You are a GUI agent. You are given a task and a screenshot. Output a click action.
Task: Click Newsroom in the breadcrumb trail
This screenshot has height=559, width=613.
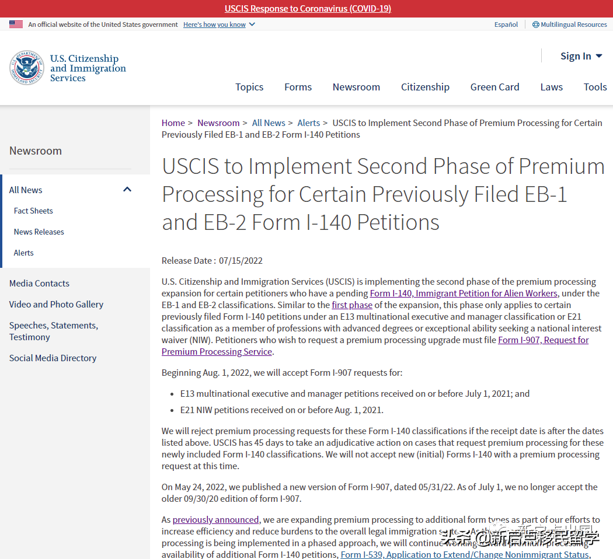218,123
